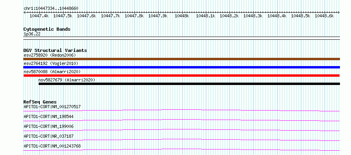The image size is (351, 155).
Task: Open APITD1-CORT|NR_037187 transcript label
Action: 49,136
